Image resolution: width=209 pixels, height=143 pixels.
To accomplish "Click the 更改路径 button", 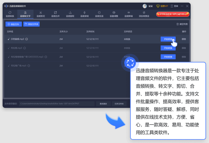I will pos(103,104).
